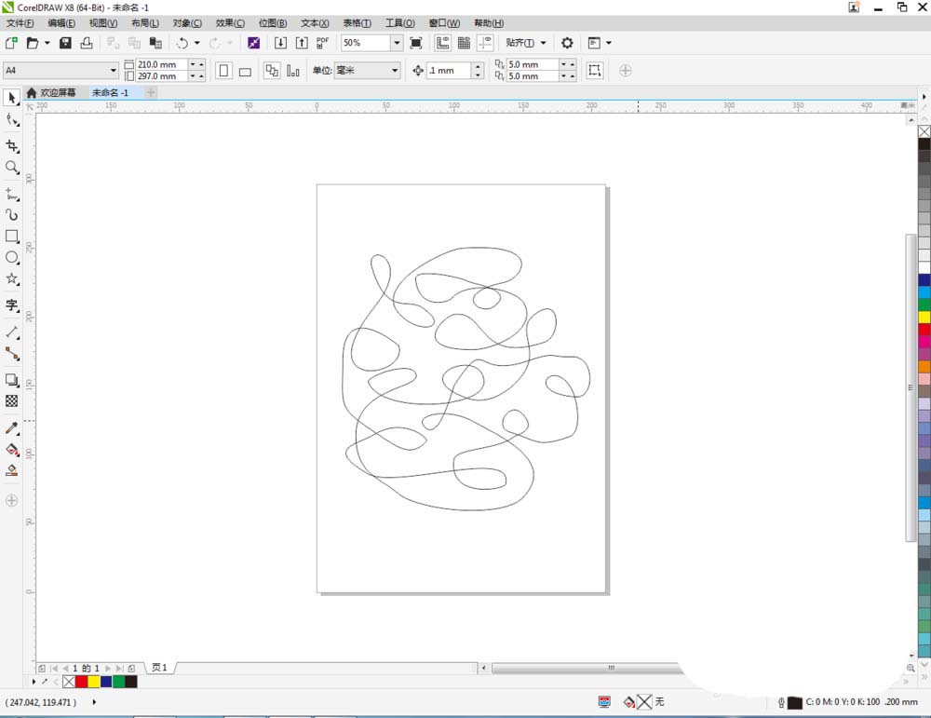Select the Shape edit tool
The image size is (931, 718).
pyautogui.click(x=11, y=120)
